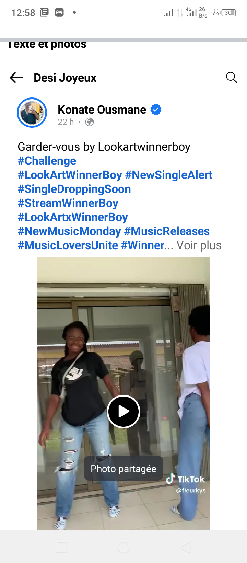The width and height of the screenshot is (247, 563).
Task: Tap the Desi Joyeux page title
Action: [x=65, y=78]
